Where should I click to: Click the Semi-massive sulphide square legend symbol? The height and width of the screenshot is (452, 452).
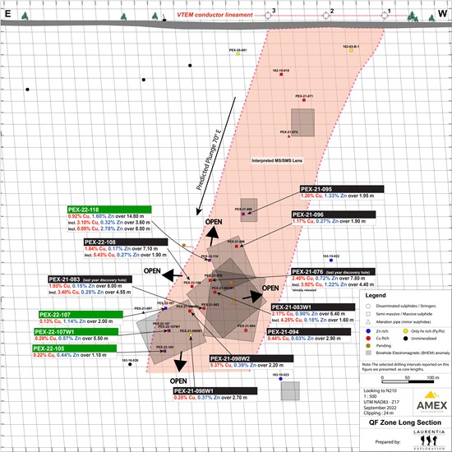click(x=368, y=314)
